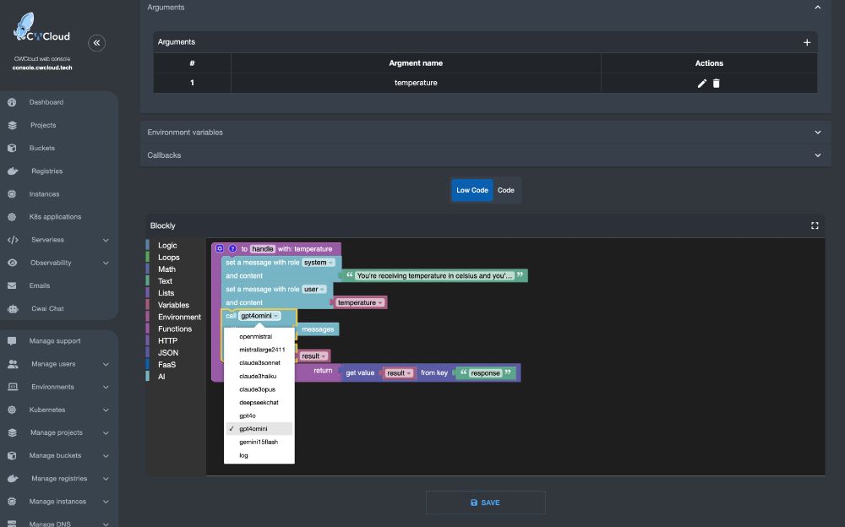
Task: Add a new argument with plus icon
Action: click(x=807, y=42)
